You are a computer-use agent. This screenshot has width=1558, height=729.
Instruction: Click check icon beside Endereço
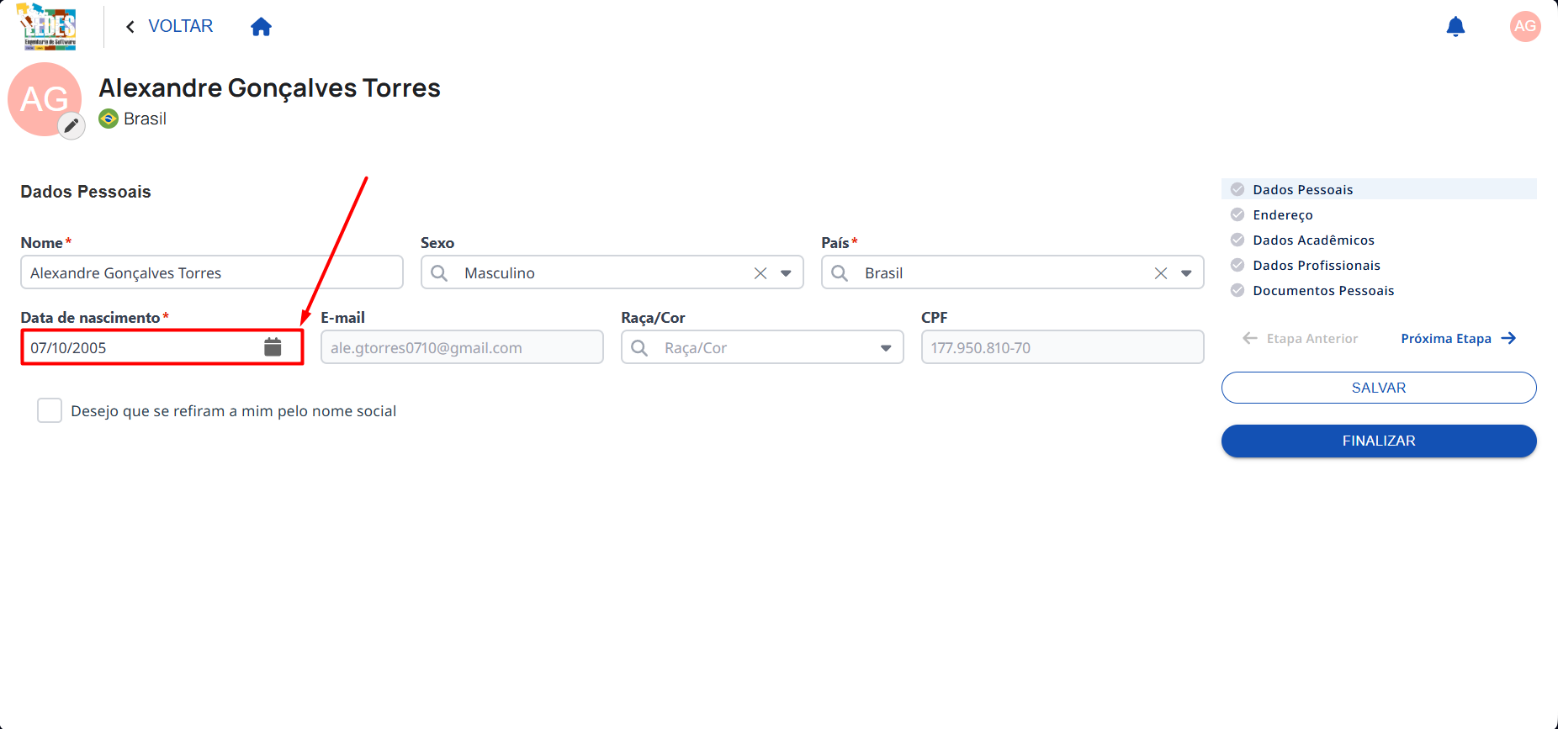(1237, 214)
